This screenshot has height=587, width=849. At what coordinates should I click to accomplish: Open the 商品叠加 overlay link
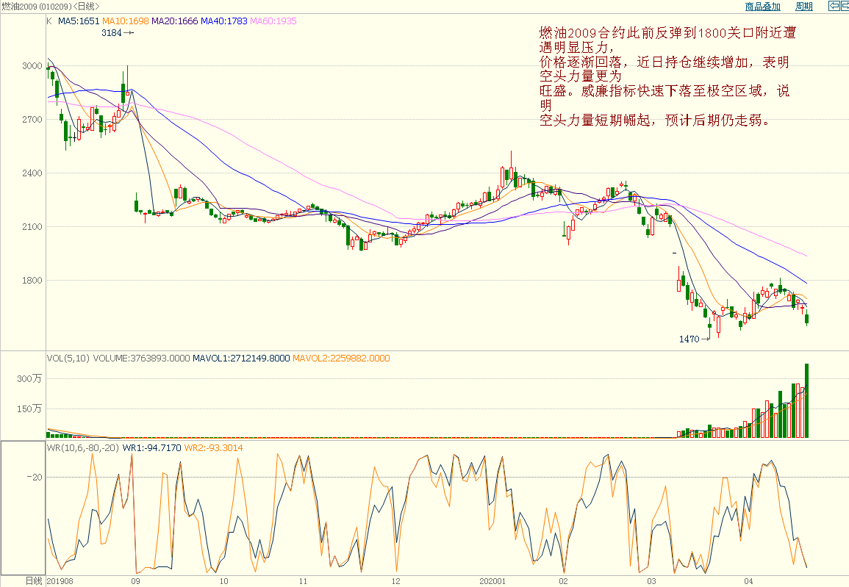pos(762,7)
